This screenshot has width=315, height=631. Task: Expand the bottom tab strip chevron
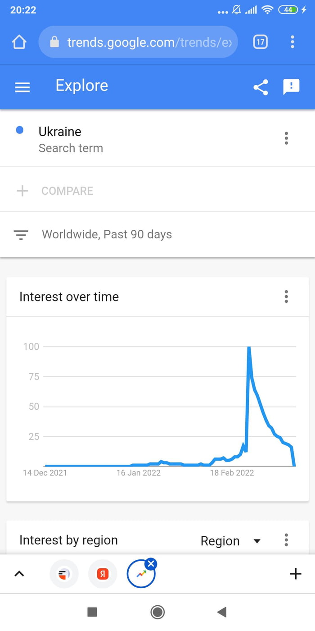coord(19,574)
